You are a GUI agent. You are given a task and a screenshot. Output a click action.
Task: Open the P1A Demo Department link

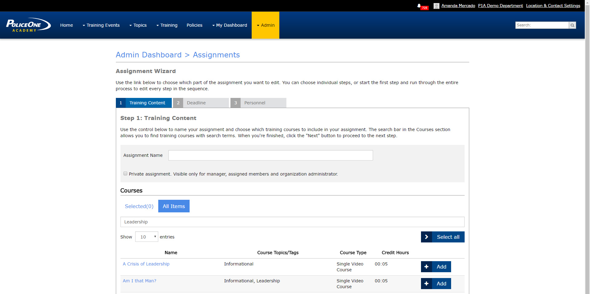click(501, 6)
